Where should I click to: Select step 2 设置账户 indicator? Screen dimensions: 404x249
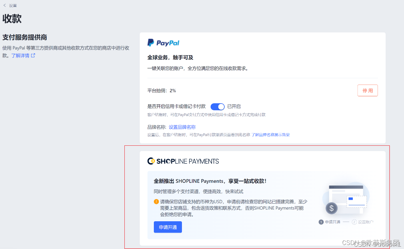tap(363, 222)
